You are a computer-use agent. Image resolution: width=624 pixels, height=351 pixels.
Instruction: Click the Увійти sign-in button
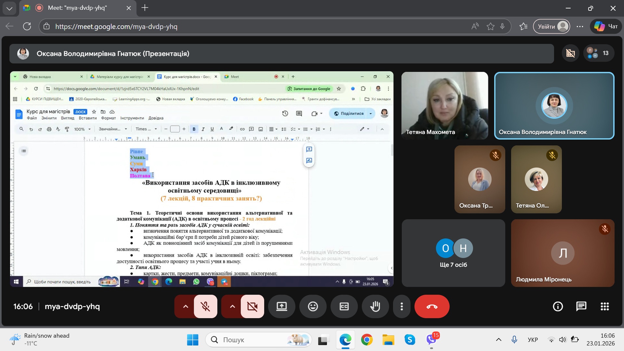[x=552, y=26]
